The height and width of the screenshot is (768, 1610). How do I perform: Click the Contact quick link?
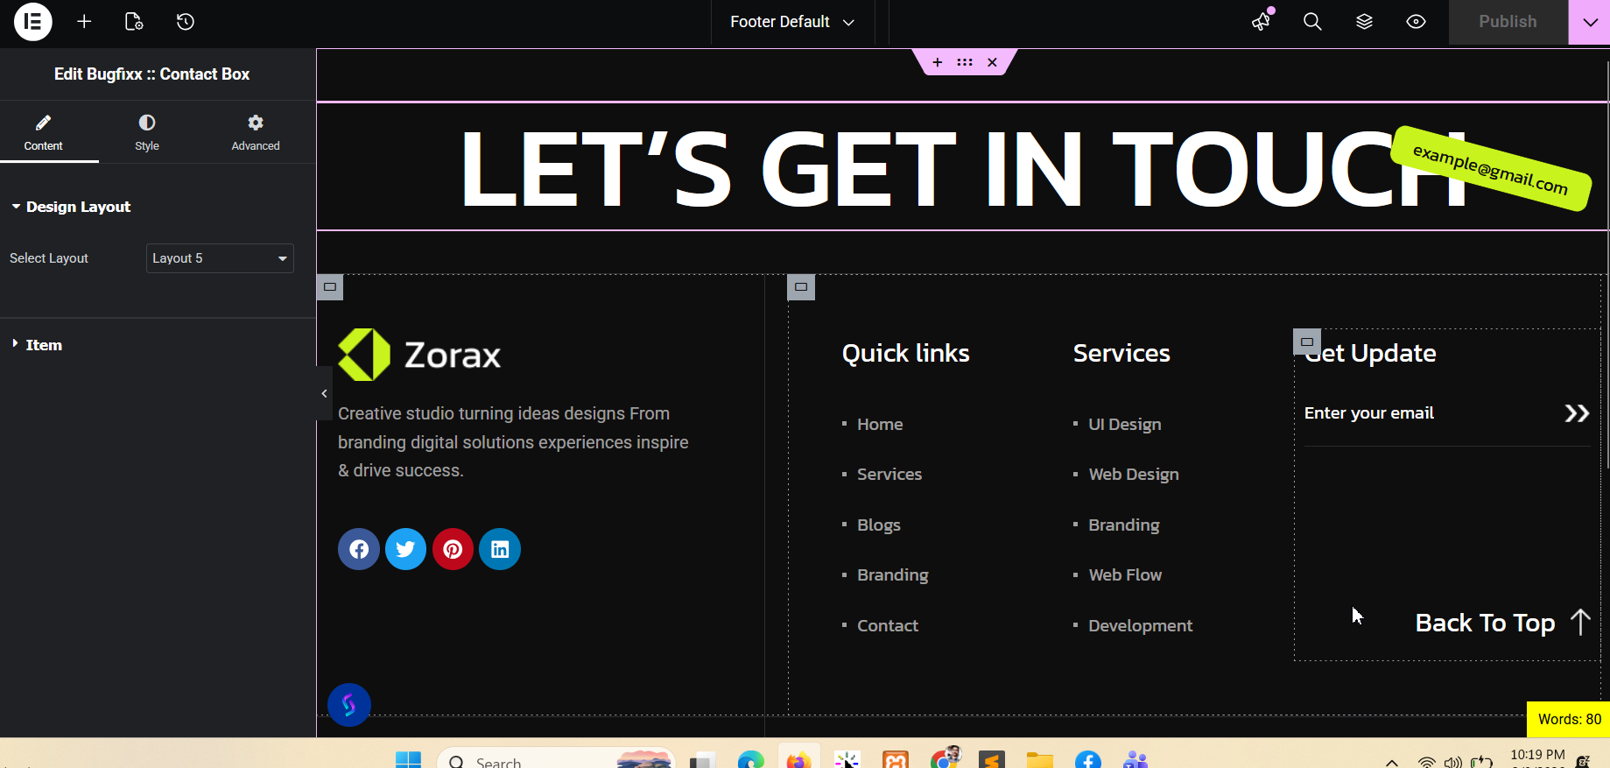point(888,625)
